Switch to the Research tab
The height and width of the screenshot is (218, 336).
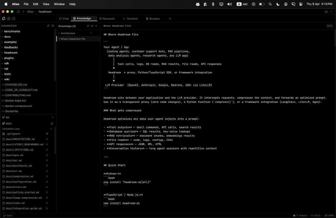[x=106, y=19]
